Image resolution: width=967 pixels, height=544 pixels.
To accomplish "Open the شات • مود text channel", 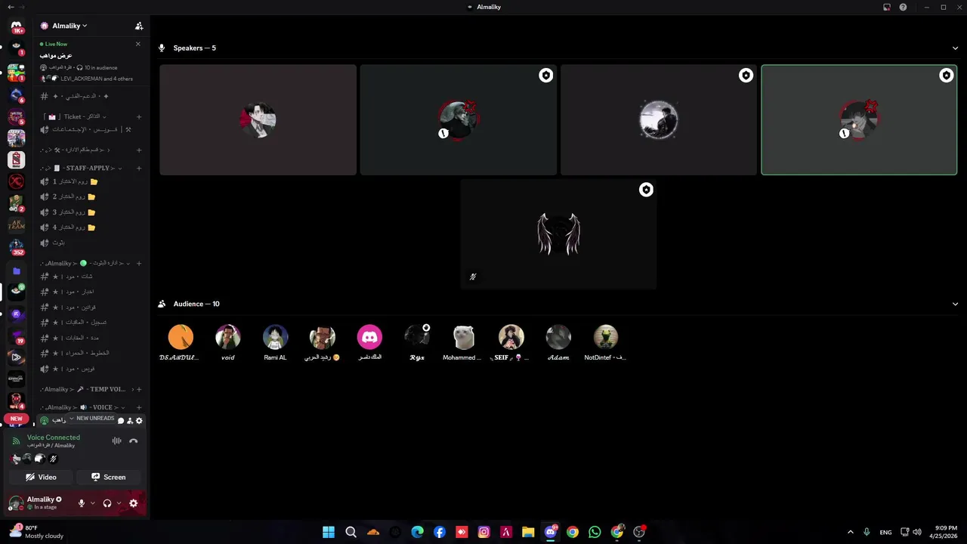I will pos(91,277).
